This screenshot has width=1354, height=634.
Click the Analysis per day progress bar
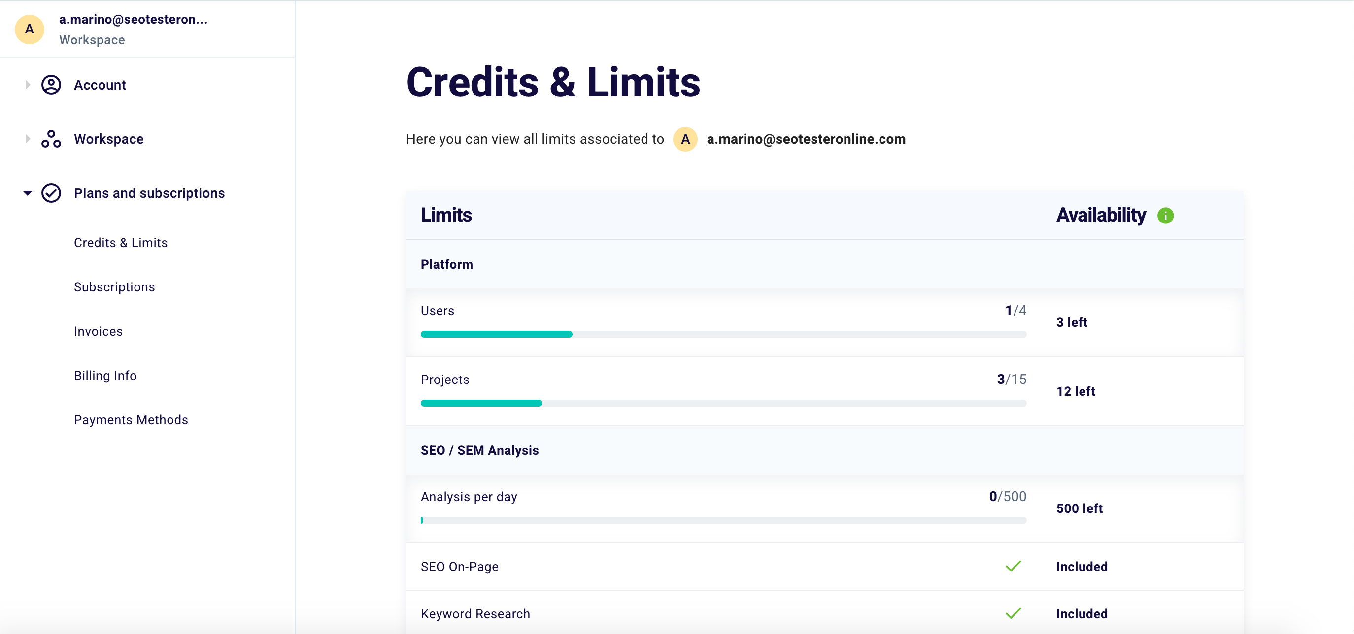[x=723, y=520]
